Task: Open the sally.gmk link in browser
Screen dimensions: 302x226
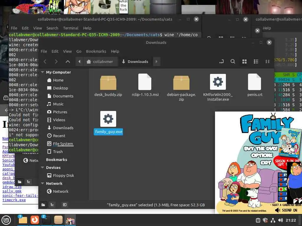Action: click(x=12, y=191)
